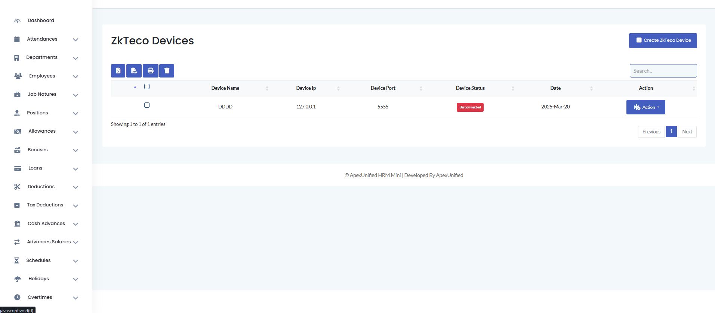Click Create ZkTeco Device button
715x313 pixels.
(663, 41)
